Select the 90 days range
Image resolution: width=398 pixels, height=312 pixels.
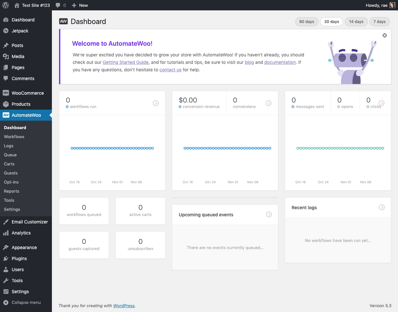coord(307,22)
